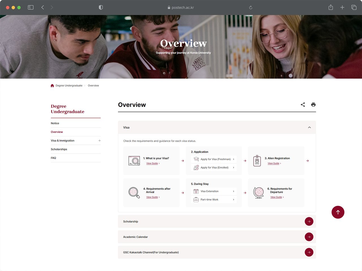Open GSC Kakaotalk Channel arrow button
The width and height of the screenshot is (362, 271).
tap(309, 252)
